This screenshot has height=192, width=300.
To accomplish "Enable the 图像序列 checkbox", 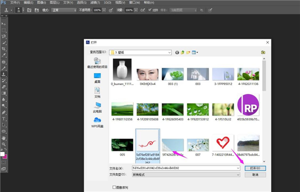I will (x=114, y=187).
